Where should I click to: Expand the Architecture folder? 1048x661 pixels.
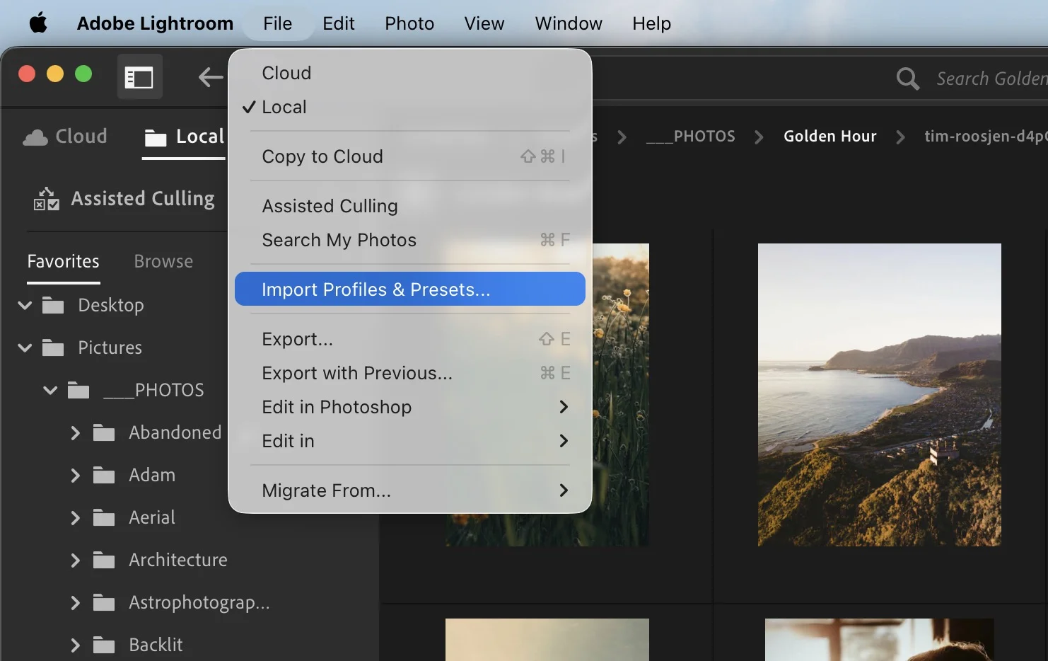coord(76,560)
